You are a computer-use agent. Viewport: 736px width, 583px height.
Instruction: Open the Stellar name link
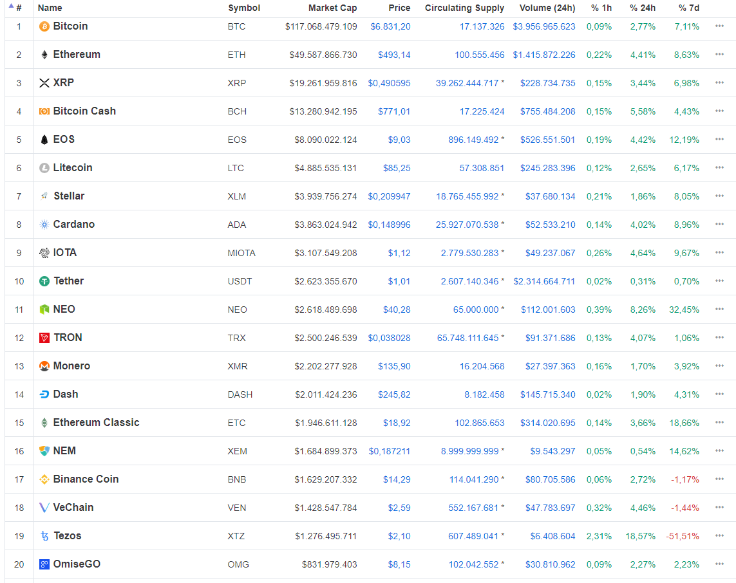tap(69, 196)
